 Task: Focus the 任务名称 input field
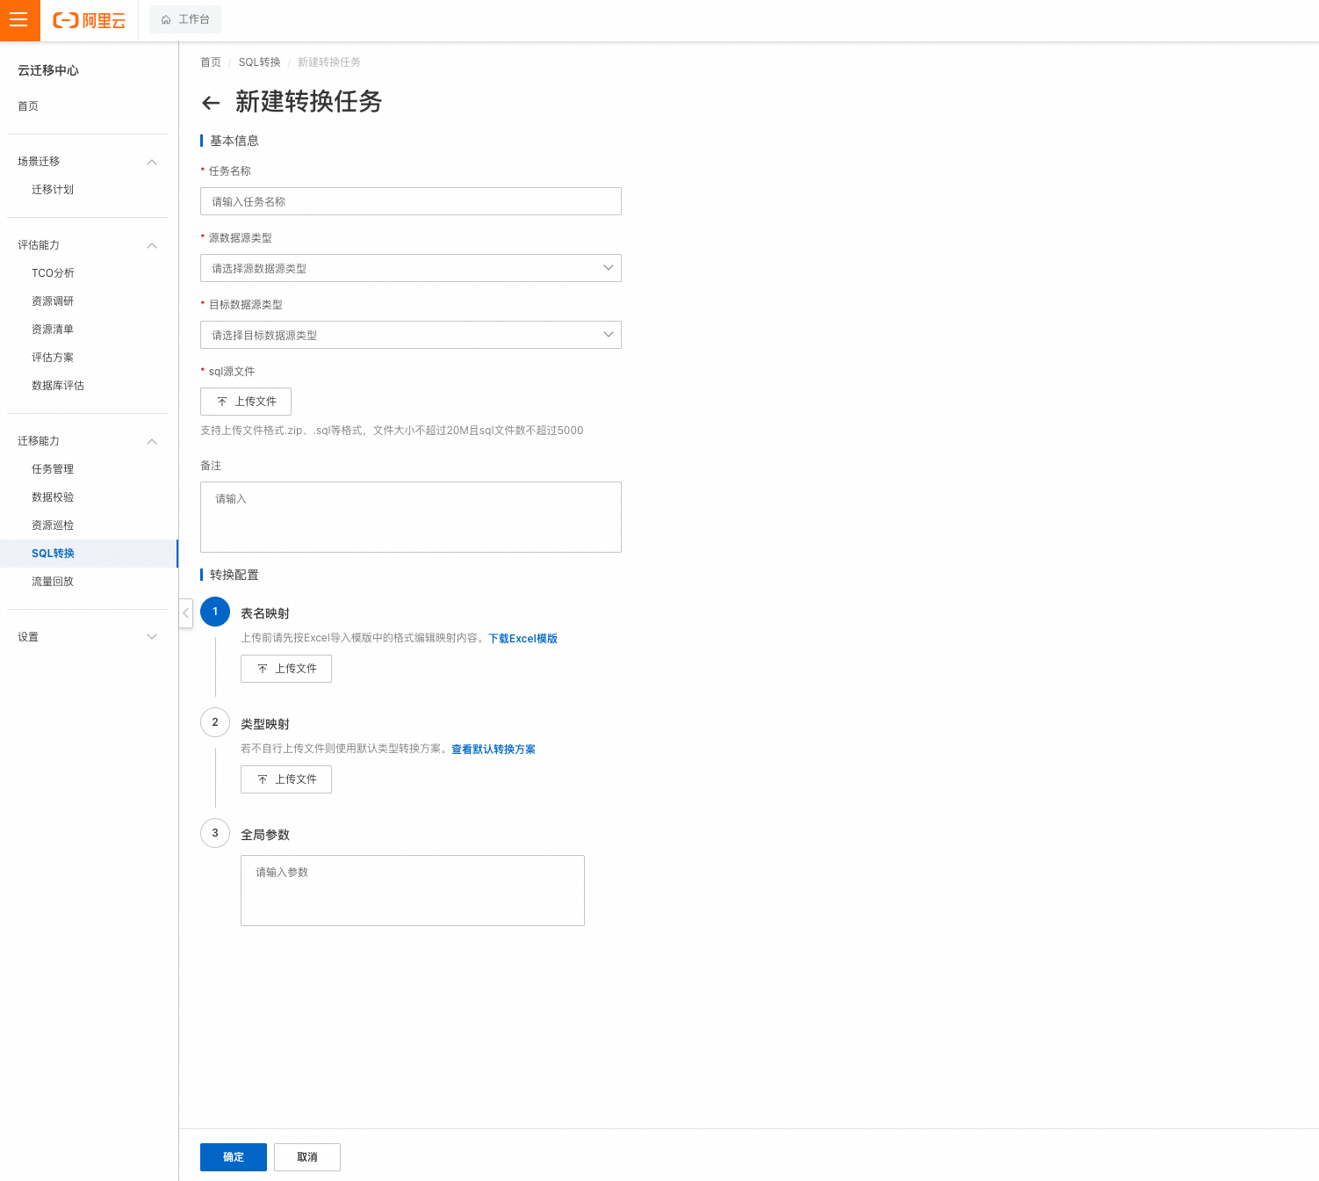coord(411,201)
